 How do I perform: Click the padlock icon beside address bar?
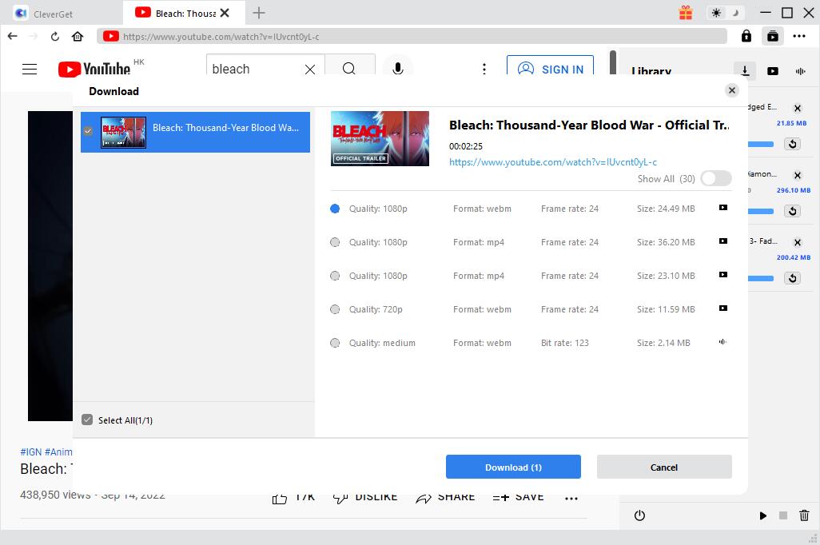point(746,36)
